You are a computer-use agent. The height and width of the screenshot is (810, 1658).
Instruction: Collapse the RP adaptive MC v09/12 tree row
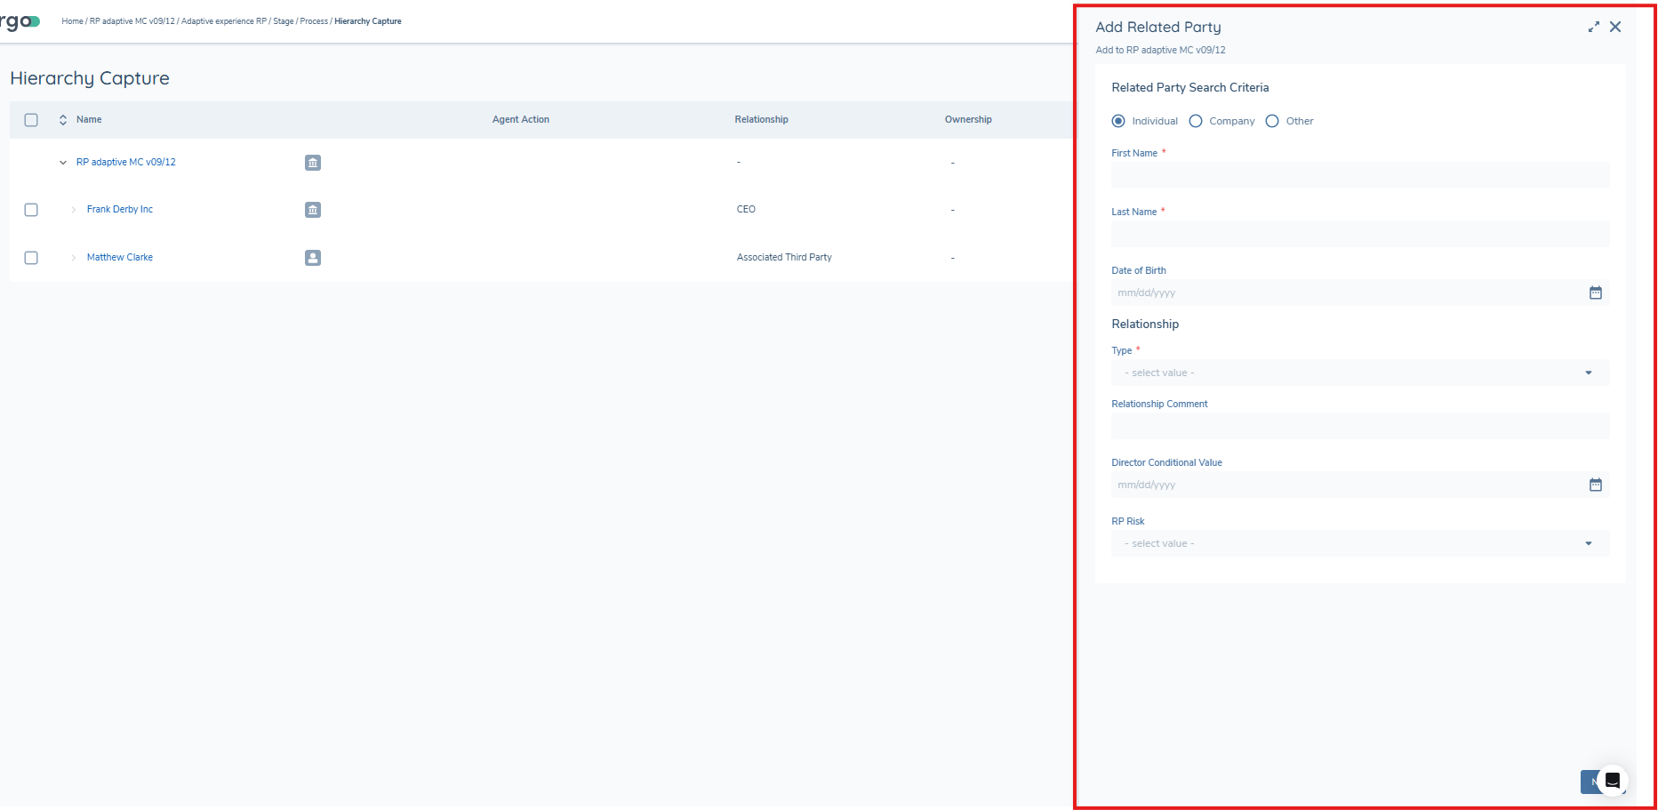(63, 163)
